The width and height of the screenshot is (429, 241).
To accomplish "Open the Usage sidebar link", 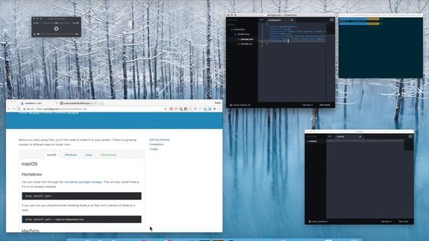I will [x=154, y=149].
